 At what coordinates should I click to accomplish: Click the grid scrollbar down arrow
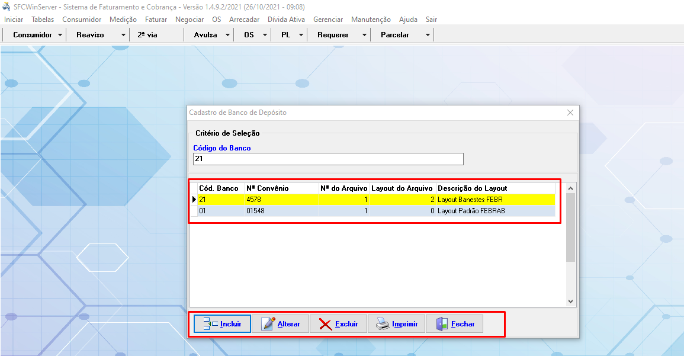(x=571, y=301)
